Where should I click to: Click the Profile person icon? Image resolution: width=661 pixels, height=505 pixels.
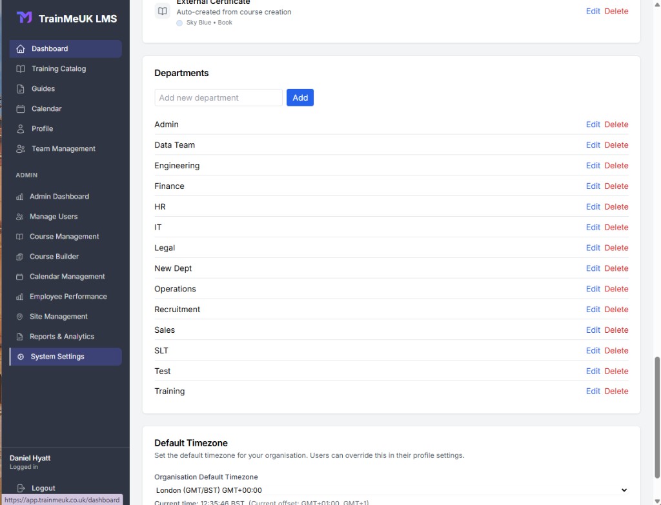pos(20,129)
